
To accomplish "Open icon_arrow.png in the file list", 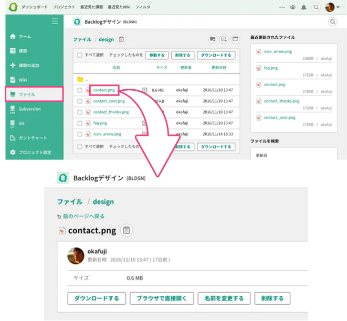I will [x=107, y=134].
